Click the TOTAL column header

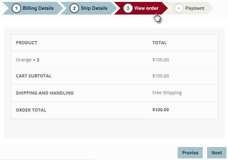pos(159,43)
